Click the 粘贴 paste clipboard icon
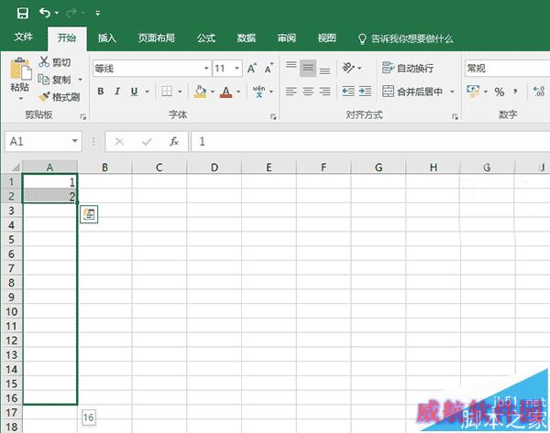 pos(20,69)
